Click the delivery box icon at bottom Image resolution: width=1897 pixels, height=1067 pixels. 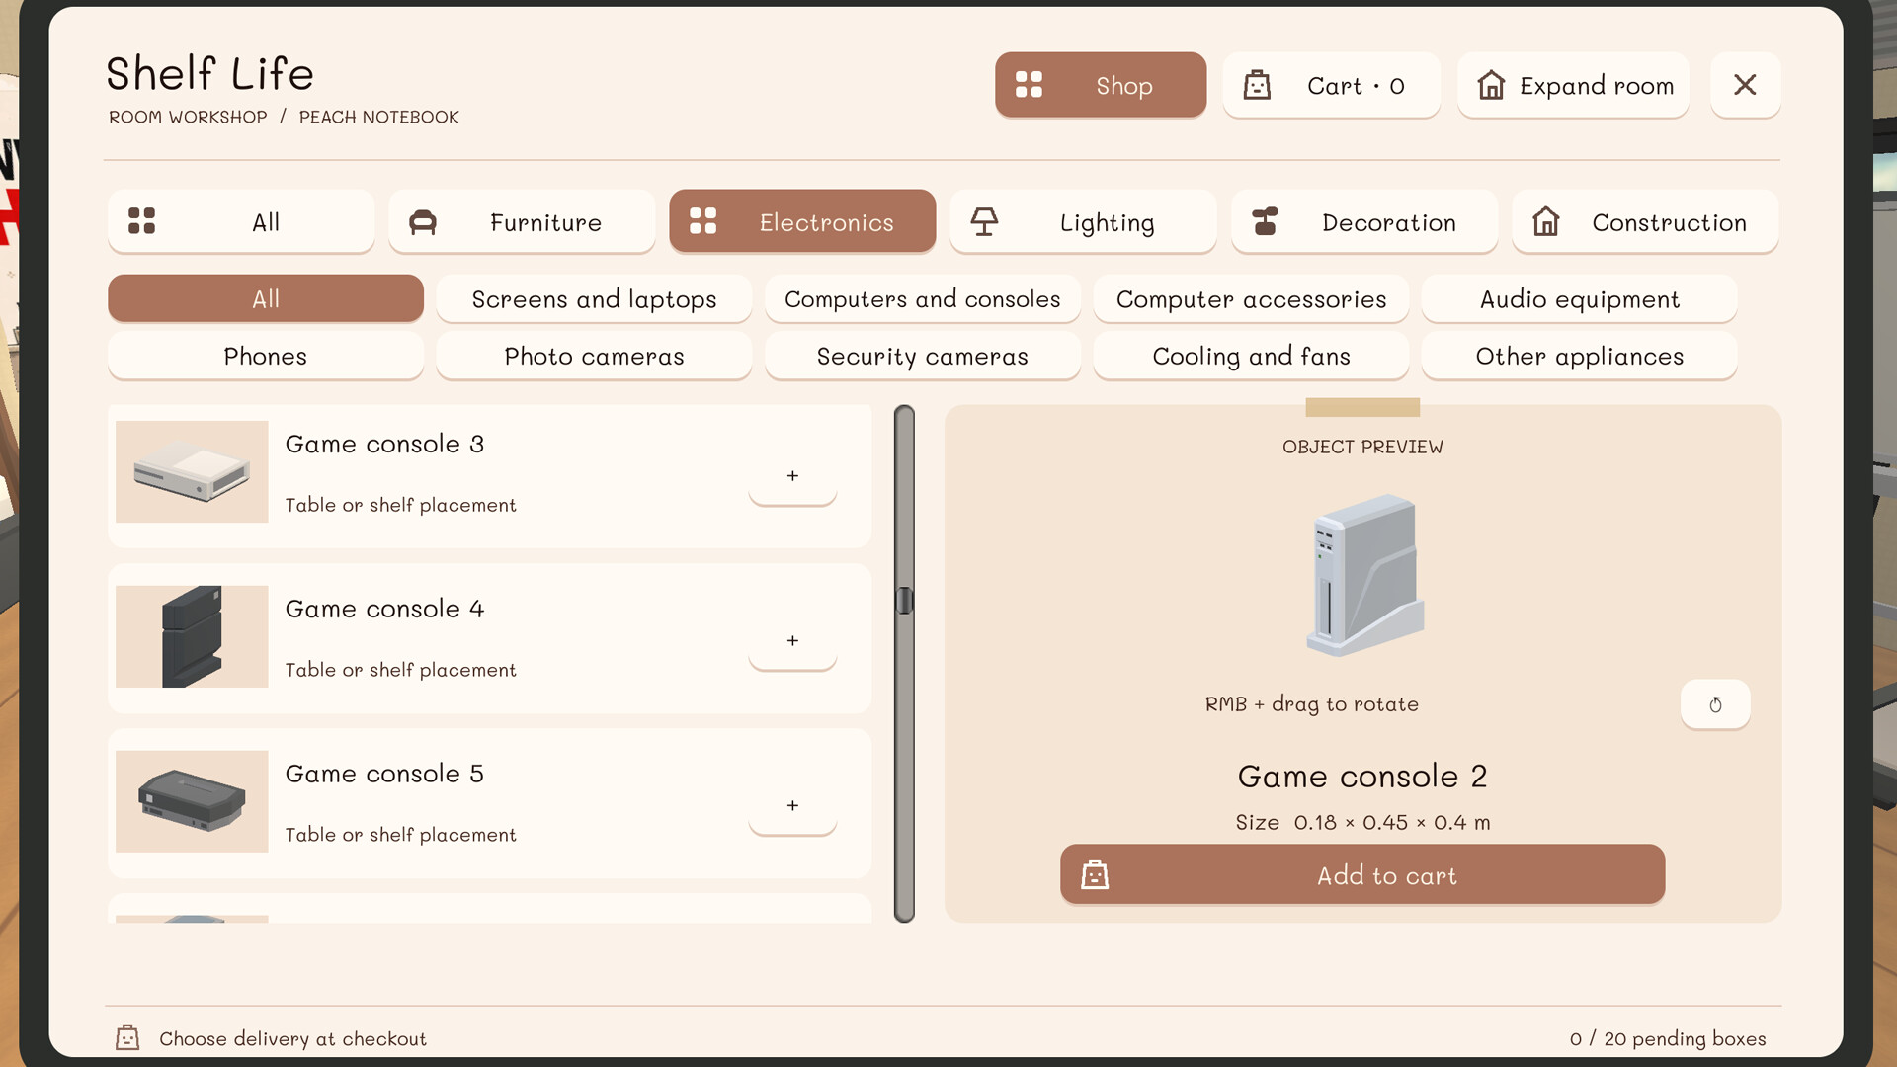click(127, 1037)
